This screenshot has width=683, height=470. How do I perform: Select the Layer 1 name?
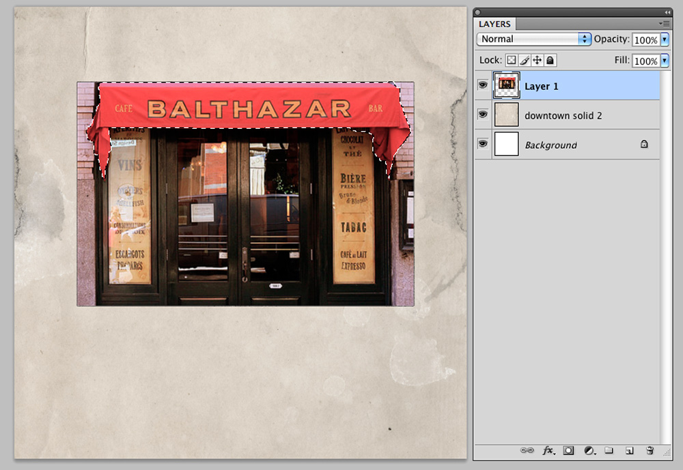click(x=542, y=86)
